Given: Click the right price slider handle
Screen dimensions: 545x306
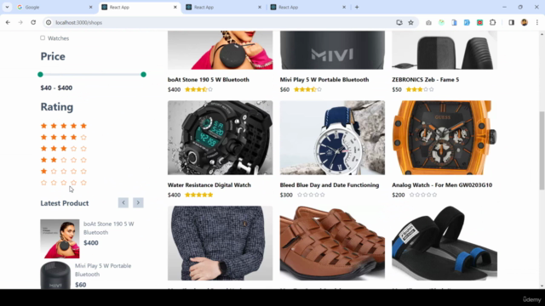Looking at the screenshot, I should (x=143, y=74).
